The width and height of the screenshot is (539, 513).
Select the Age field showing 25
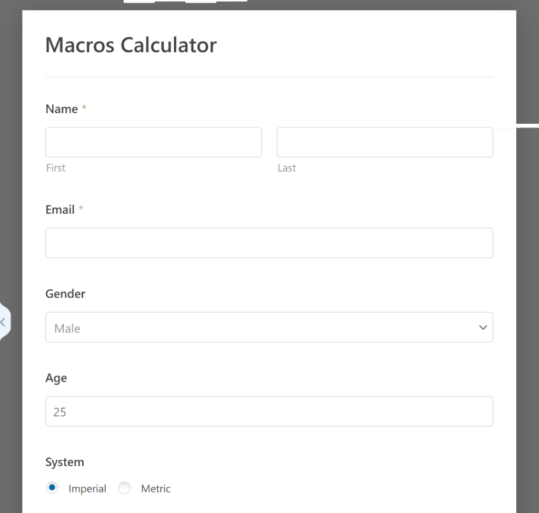click(x=269, y=411)
